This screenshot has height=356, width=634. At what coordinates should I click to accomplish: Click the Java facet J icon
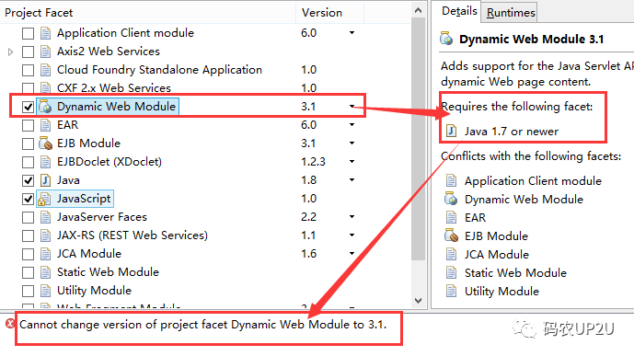tap(46, 180)
